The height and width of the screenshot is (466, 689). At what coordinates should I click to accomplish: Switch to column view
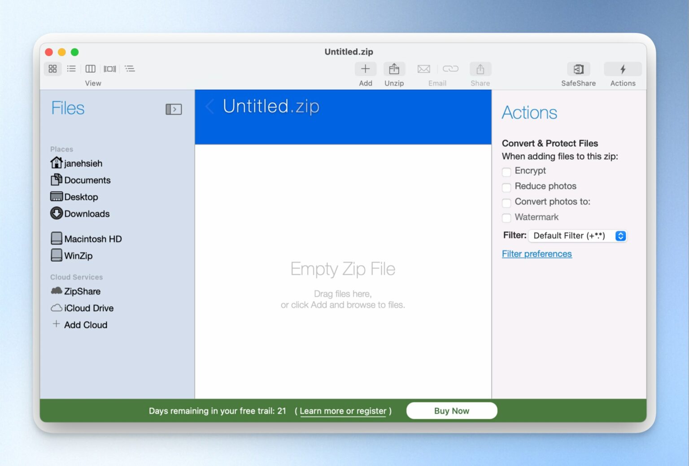pyautogui.click(x=91, y=69)
